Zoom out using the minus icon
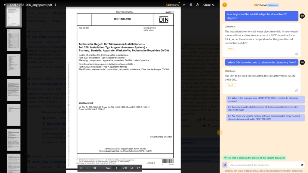Image resolution: width=308 pixels, height=173 pixels. coord(102,168)
